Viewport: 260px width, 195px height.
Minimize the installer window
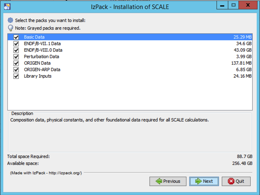222,5
